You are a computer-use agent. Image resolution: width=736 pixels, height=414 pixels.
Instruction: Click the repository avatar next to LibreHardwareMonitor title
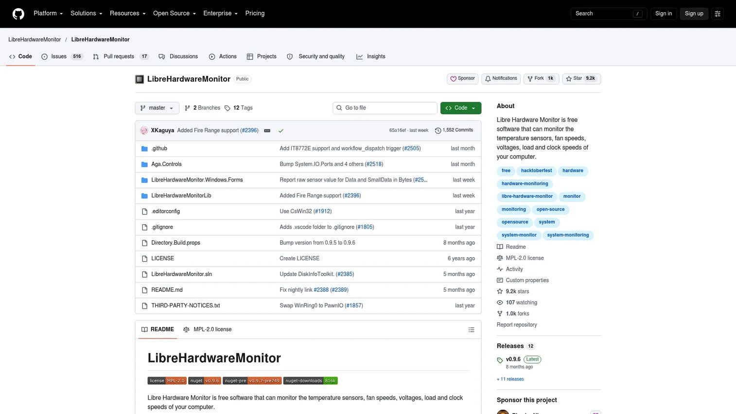pyautogui.click(x=140, y=79)
